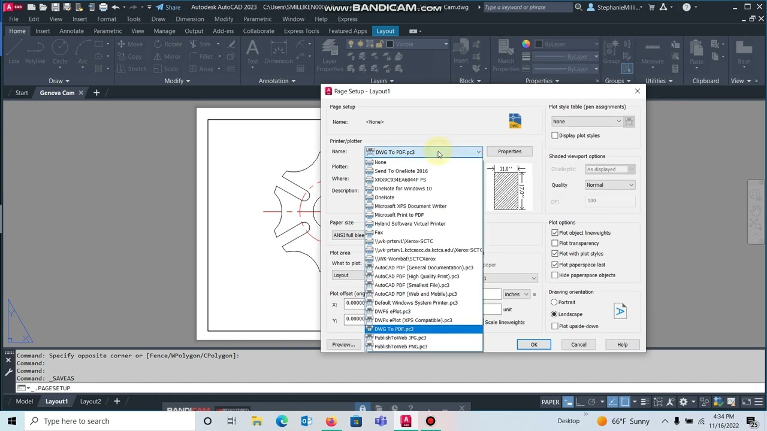Open File Explorer from taskbar
The image size is (767, 431).
[256, 421]
